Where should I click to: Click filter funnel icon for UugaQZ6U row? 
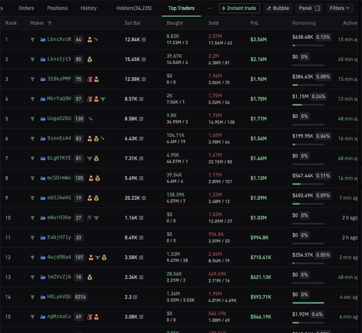pos(33,119)
